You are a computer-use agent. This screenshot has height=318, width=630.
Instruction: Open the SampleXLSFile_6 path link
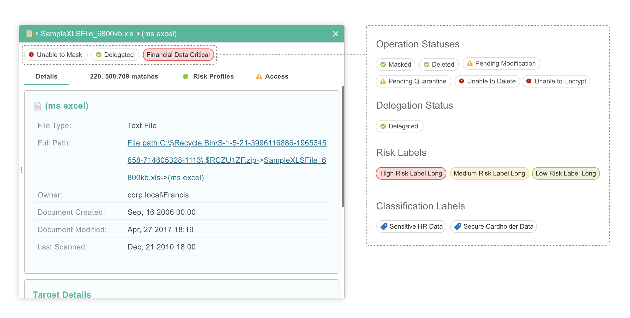point(295,160)
